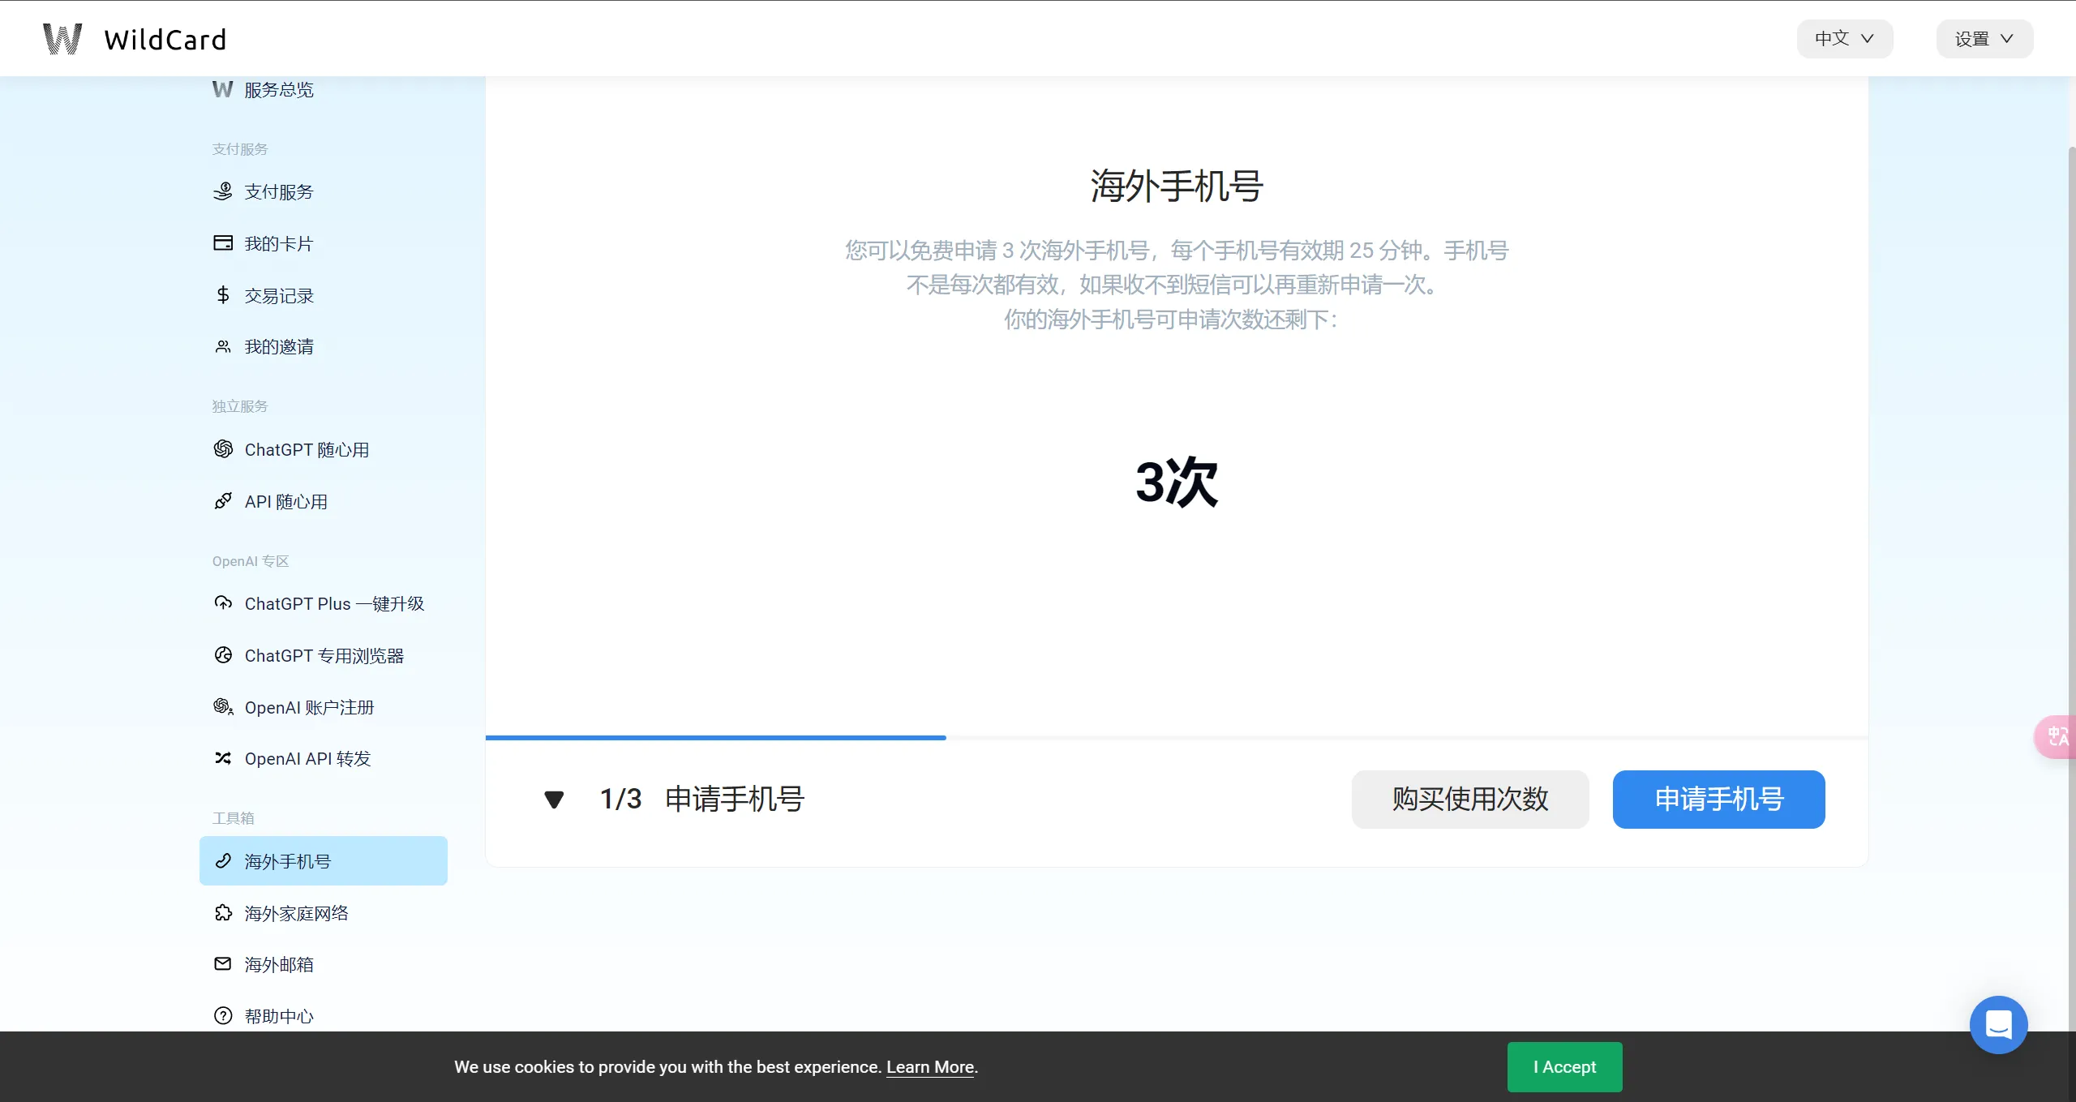This screenshot has width=2076, height=1102.
Task: Click the 我的卡片 card icon
Action: click(223, 243)
